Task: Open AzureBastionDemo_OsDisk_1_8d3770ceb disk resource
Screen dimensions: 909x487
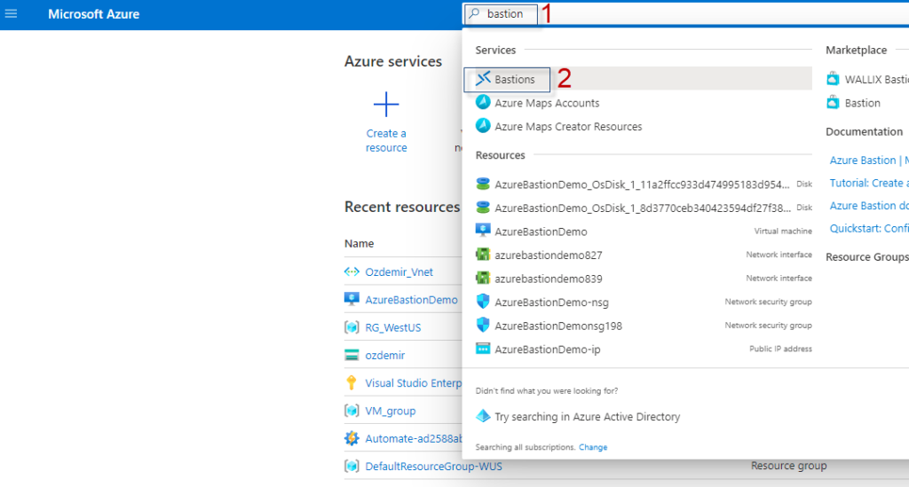Action: click(x=644, y=208)
